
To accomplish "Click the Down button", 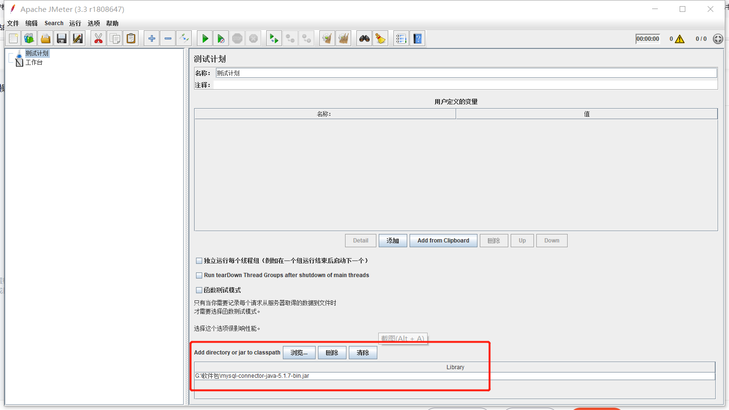I will tap(552, 241).
